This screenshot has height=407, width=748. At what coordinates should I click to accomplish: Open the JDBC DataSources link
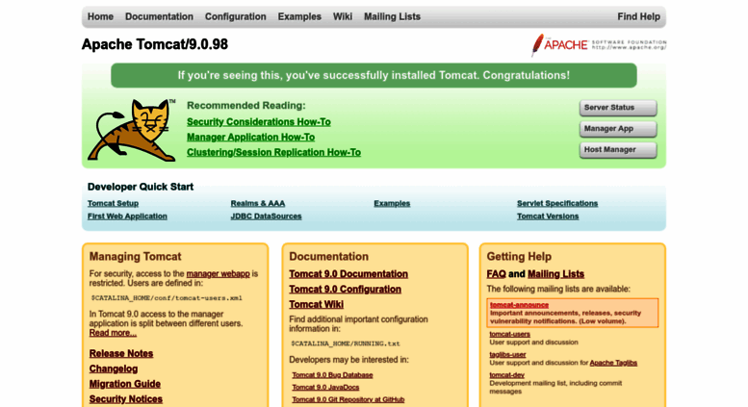tap(266, 216)
